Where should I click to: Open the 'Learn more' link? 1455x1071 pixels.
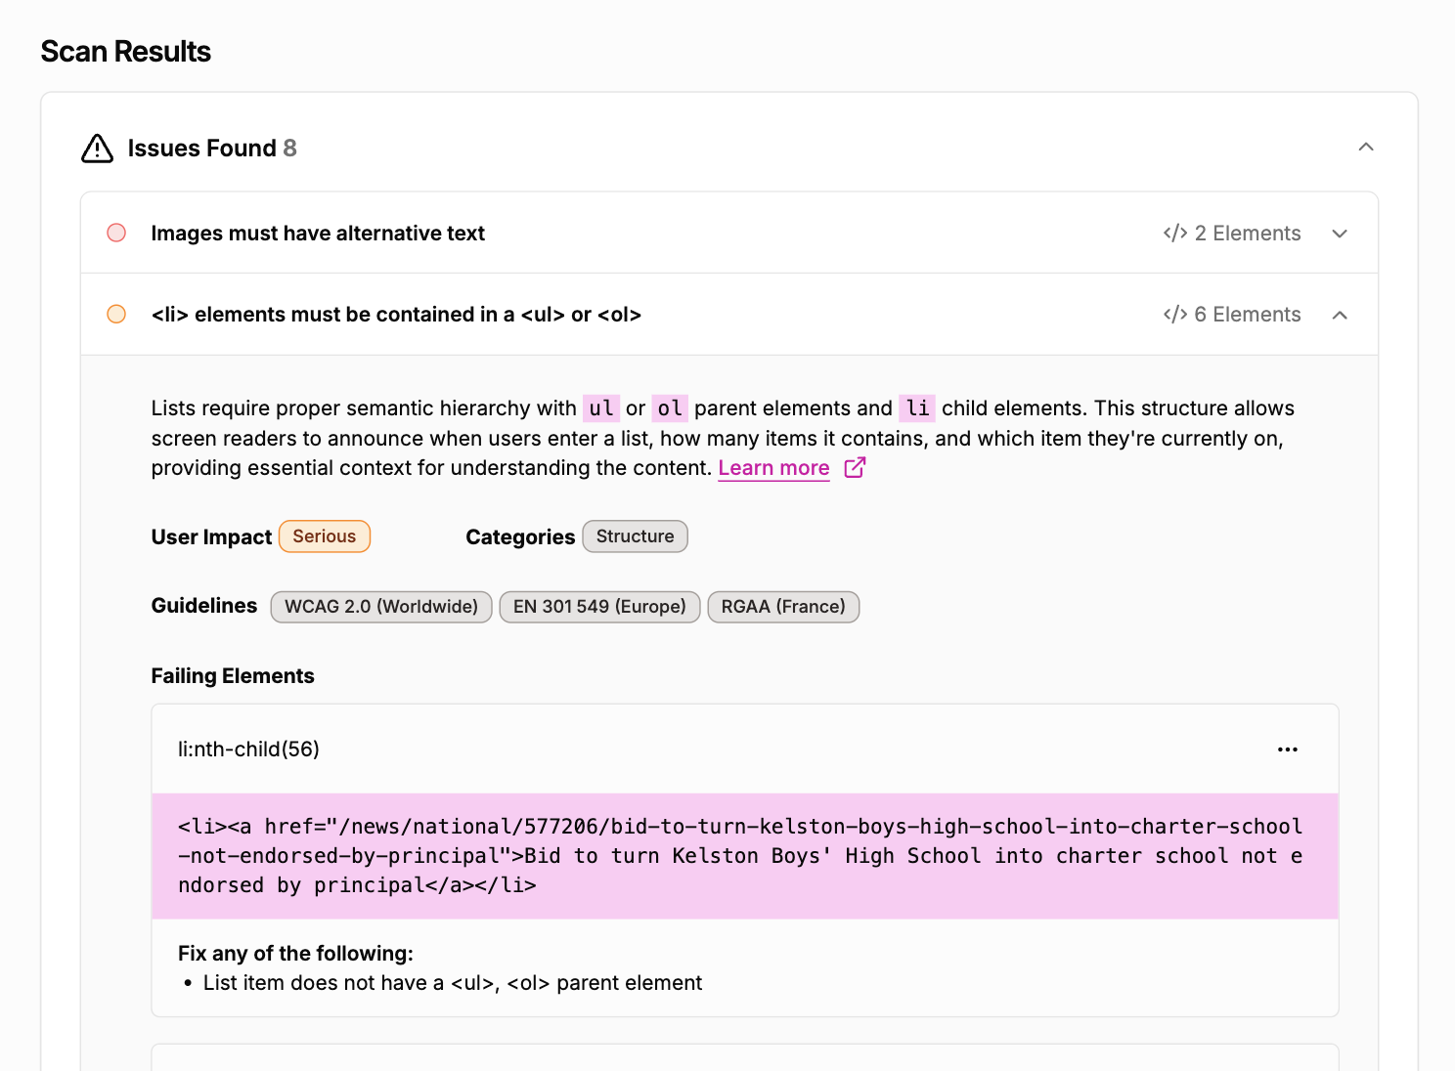coord(773,468)
